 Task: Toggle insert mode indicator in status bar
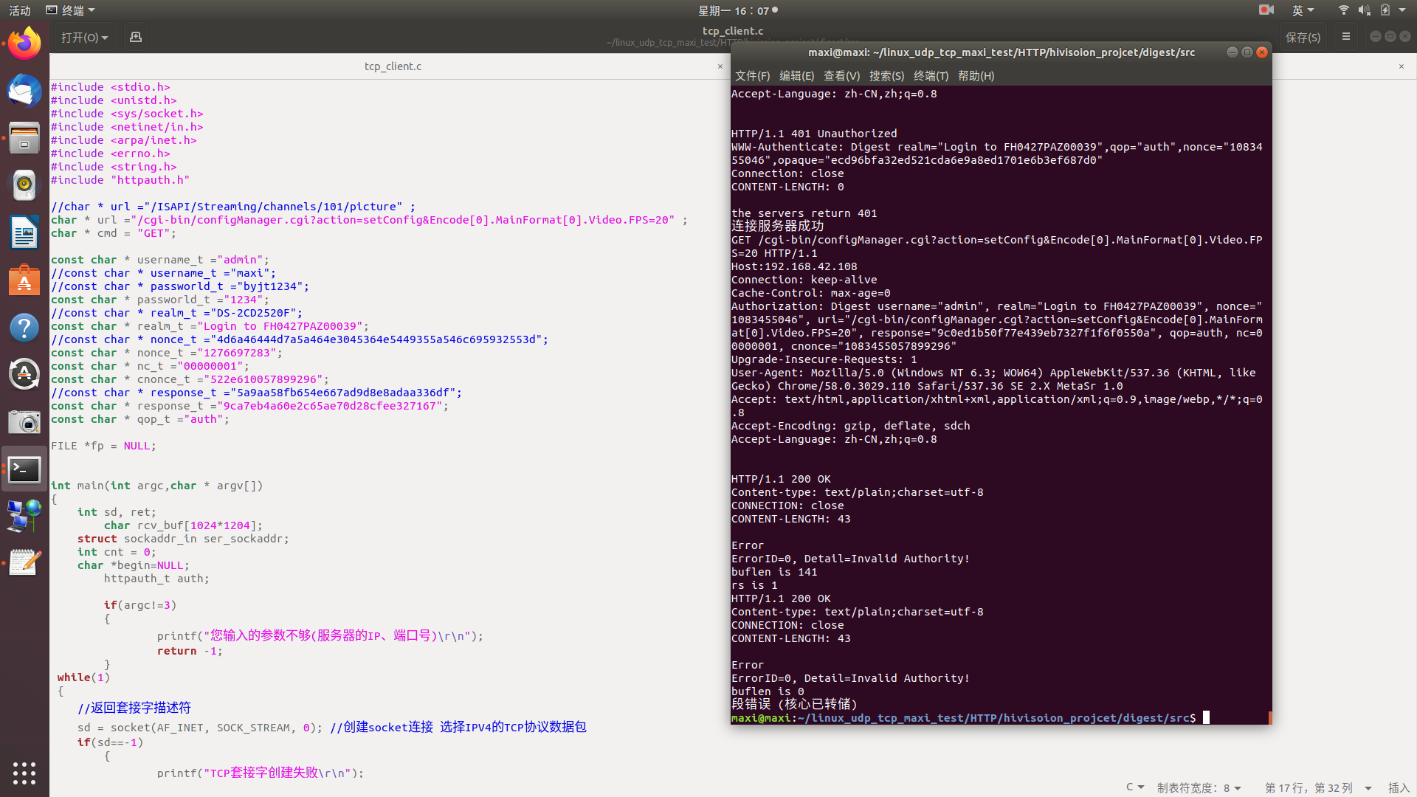pos(1399,787)
